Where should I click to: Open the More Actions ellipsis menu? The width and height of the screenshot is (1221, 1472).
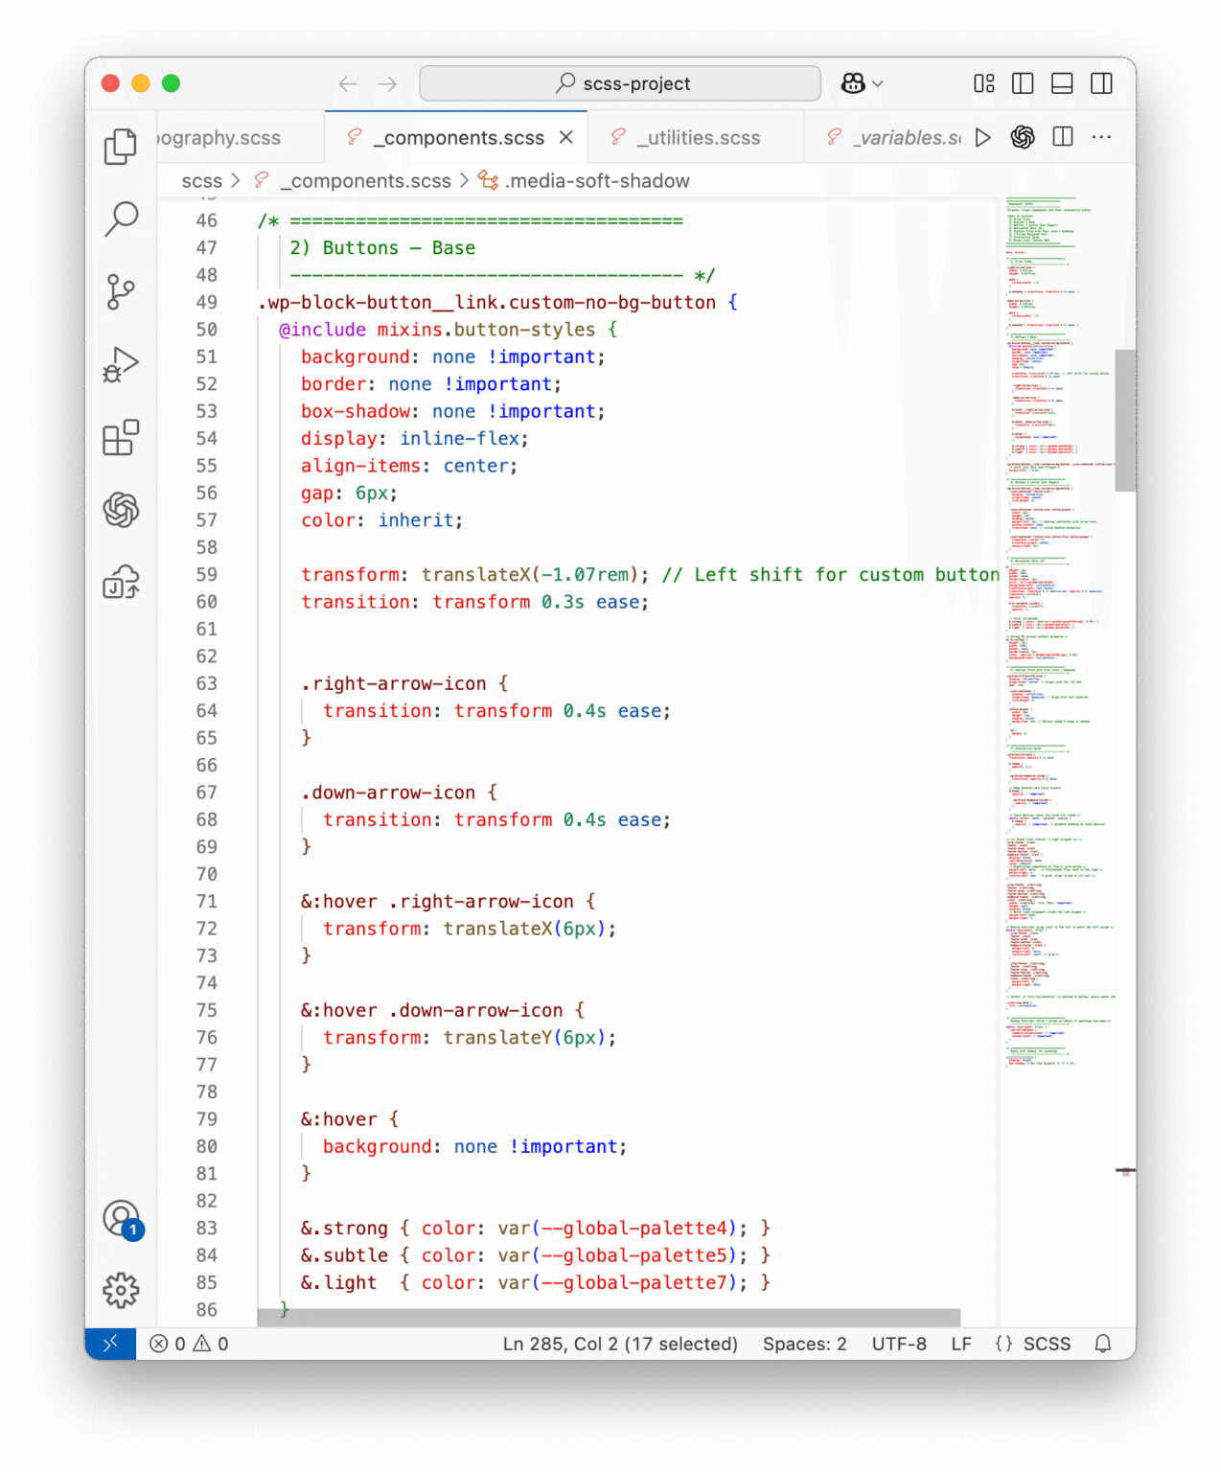[1101, 137]
